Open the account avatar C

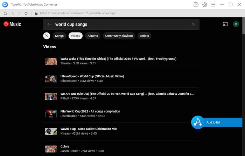point(236,24)
